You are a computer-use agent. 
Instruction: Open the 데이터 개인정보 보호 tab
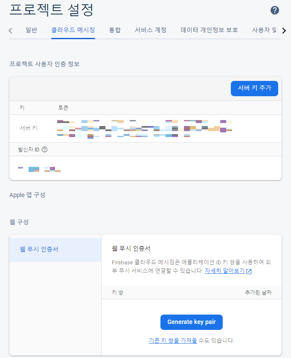(210, 30)
